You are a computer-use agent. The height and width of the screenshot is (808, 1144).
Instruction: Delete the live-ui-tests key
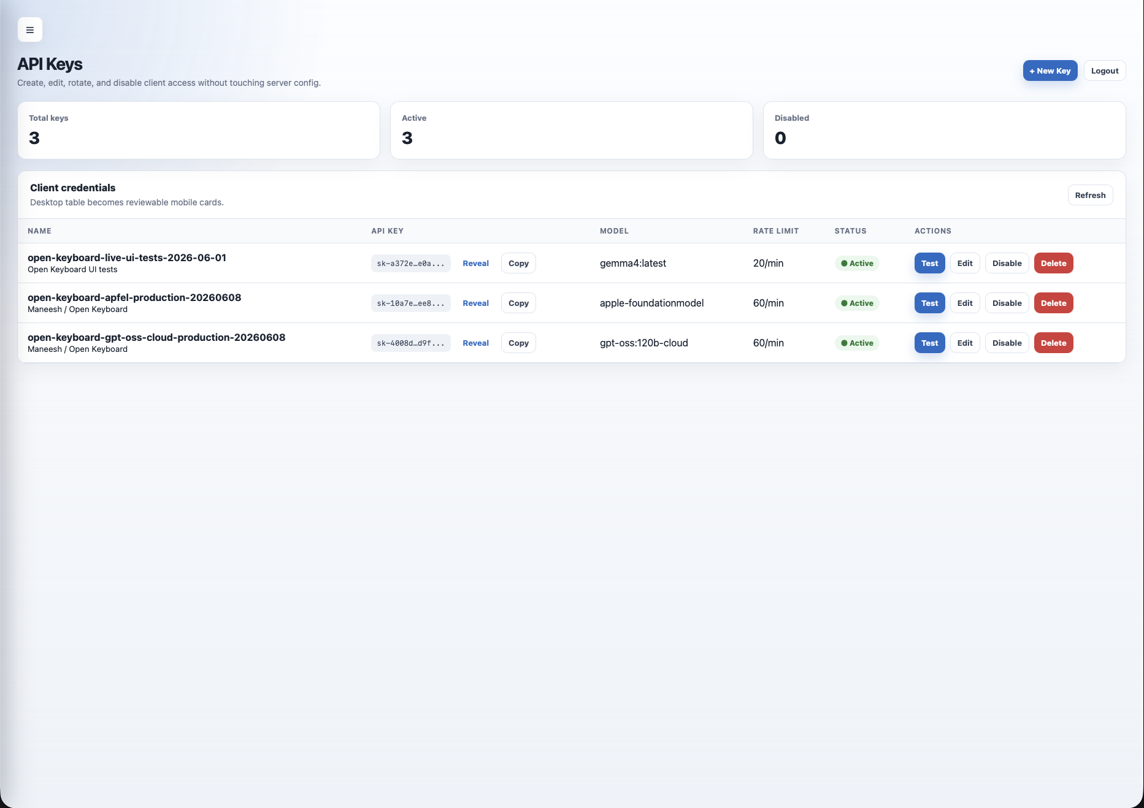click(1053, 263)
